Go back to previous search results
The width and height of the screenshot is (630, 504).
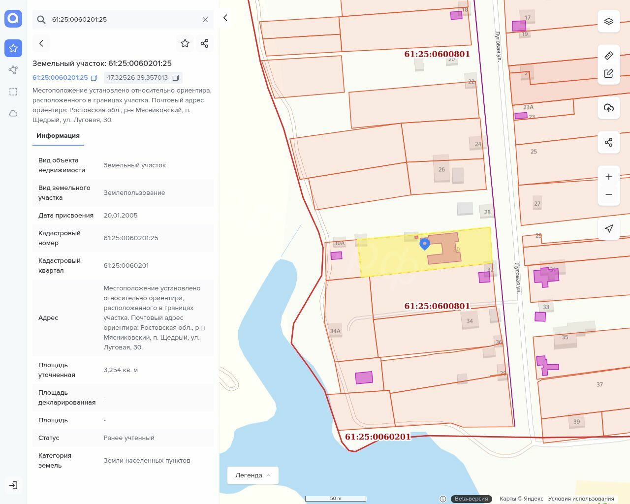point(41,43)
